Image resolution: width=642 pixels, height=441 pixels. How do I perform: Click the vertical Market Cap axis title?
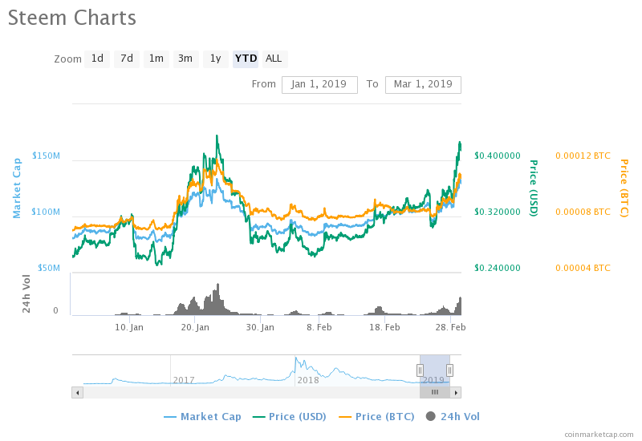16,188
